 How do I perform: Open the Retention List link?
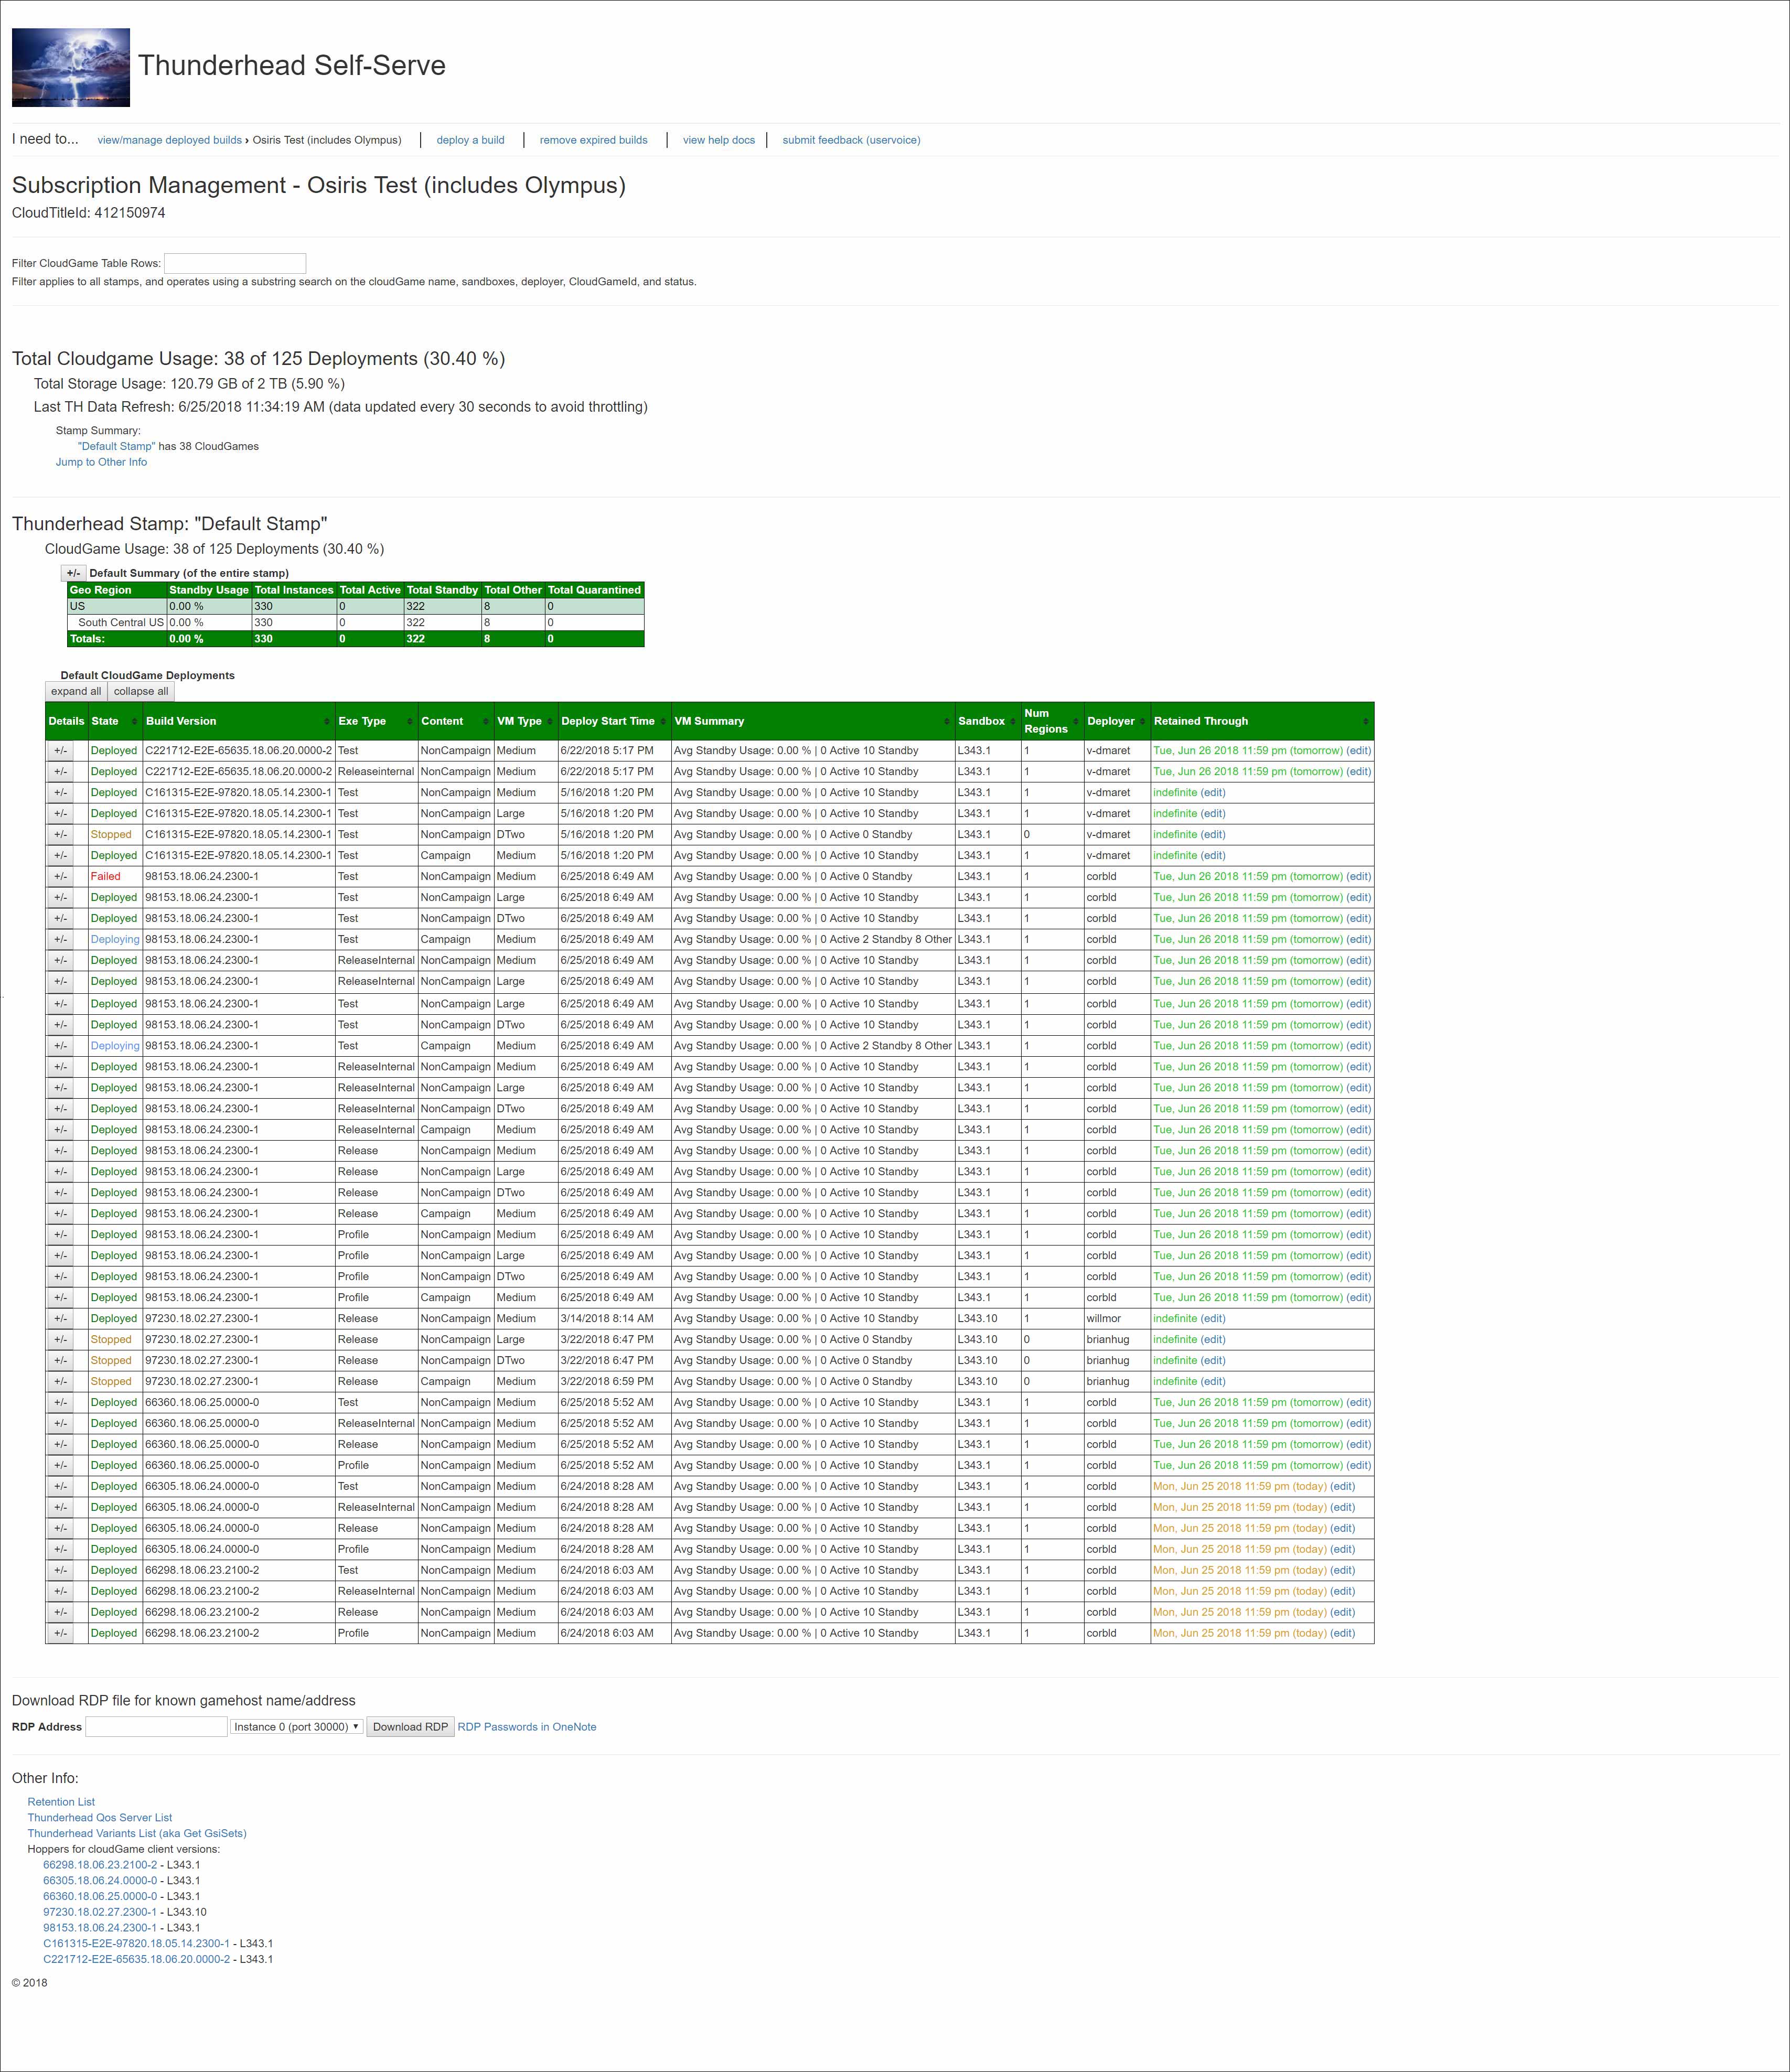(x=61, y=1801)
